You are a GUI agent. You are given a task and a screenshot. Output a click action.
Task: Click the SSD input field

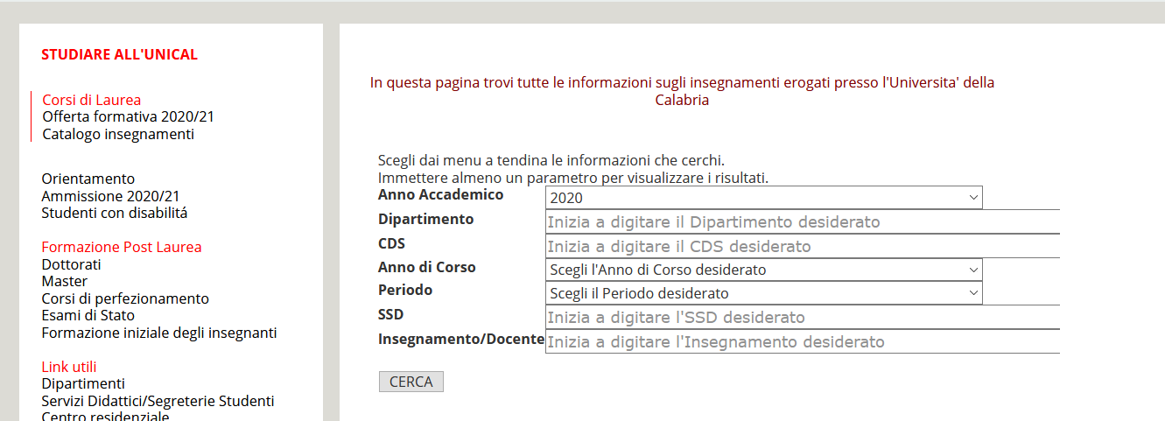click(803, 317)
